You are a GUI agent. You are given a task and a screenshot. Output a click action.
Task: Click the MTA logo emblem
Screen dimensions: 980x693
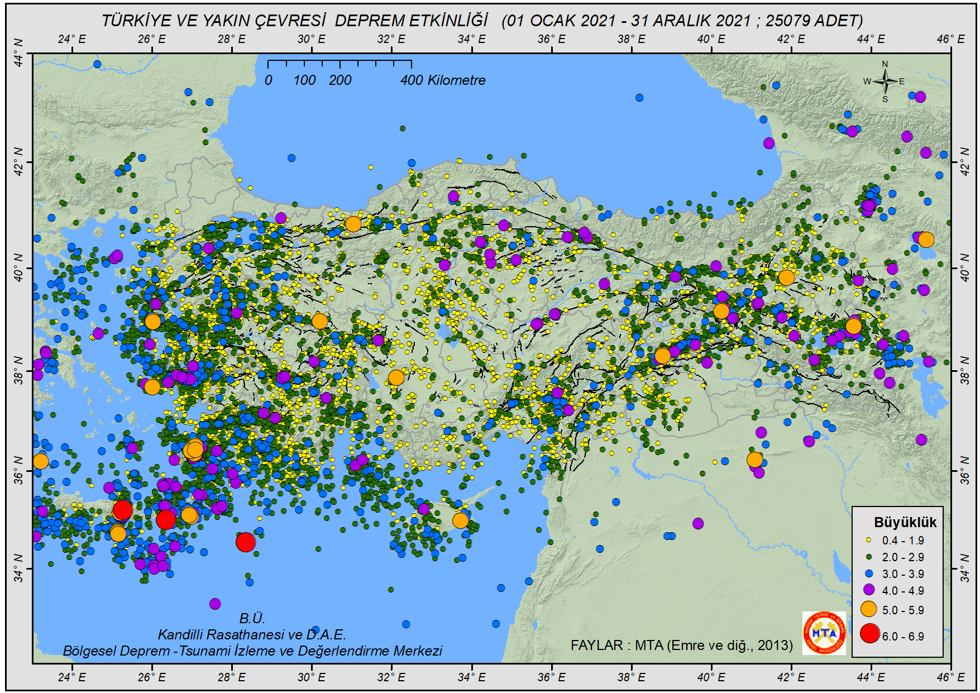pos(824,633)
